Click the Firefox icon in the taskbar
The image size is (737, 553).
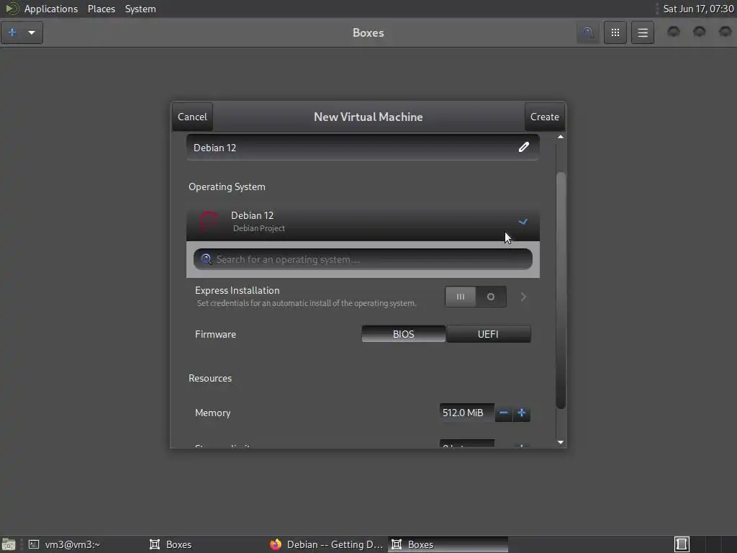(x=276, y=544)
